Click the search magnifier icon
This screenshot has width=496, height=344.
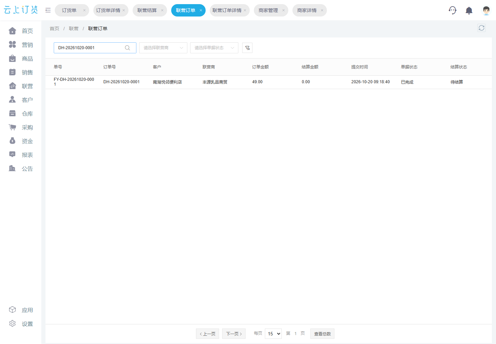coord(127,48)
